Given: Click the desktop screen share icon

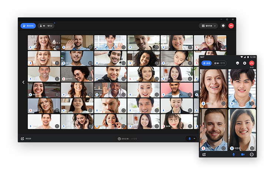Looking at the screenshot, I should point(23,139).
